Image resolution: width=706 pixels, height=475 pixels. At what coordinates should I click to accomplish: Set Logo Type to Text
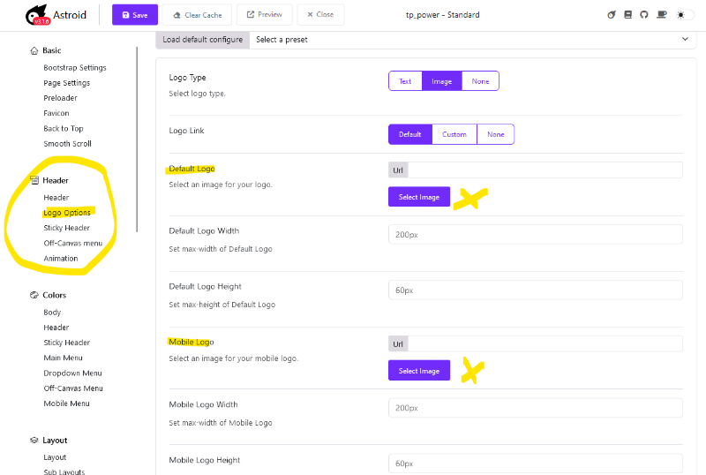click(405, 81)
